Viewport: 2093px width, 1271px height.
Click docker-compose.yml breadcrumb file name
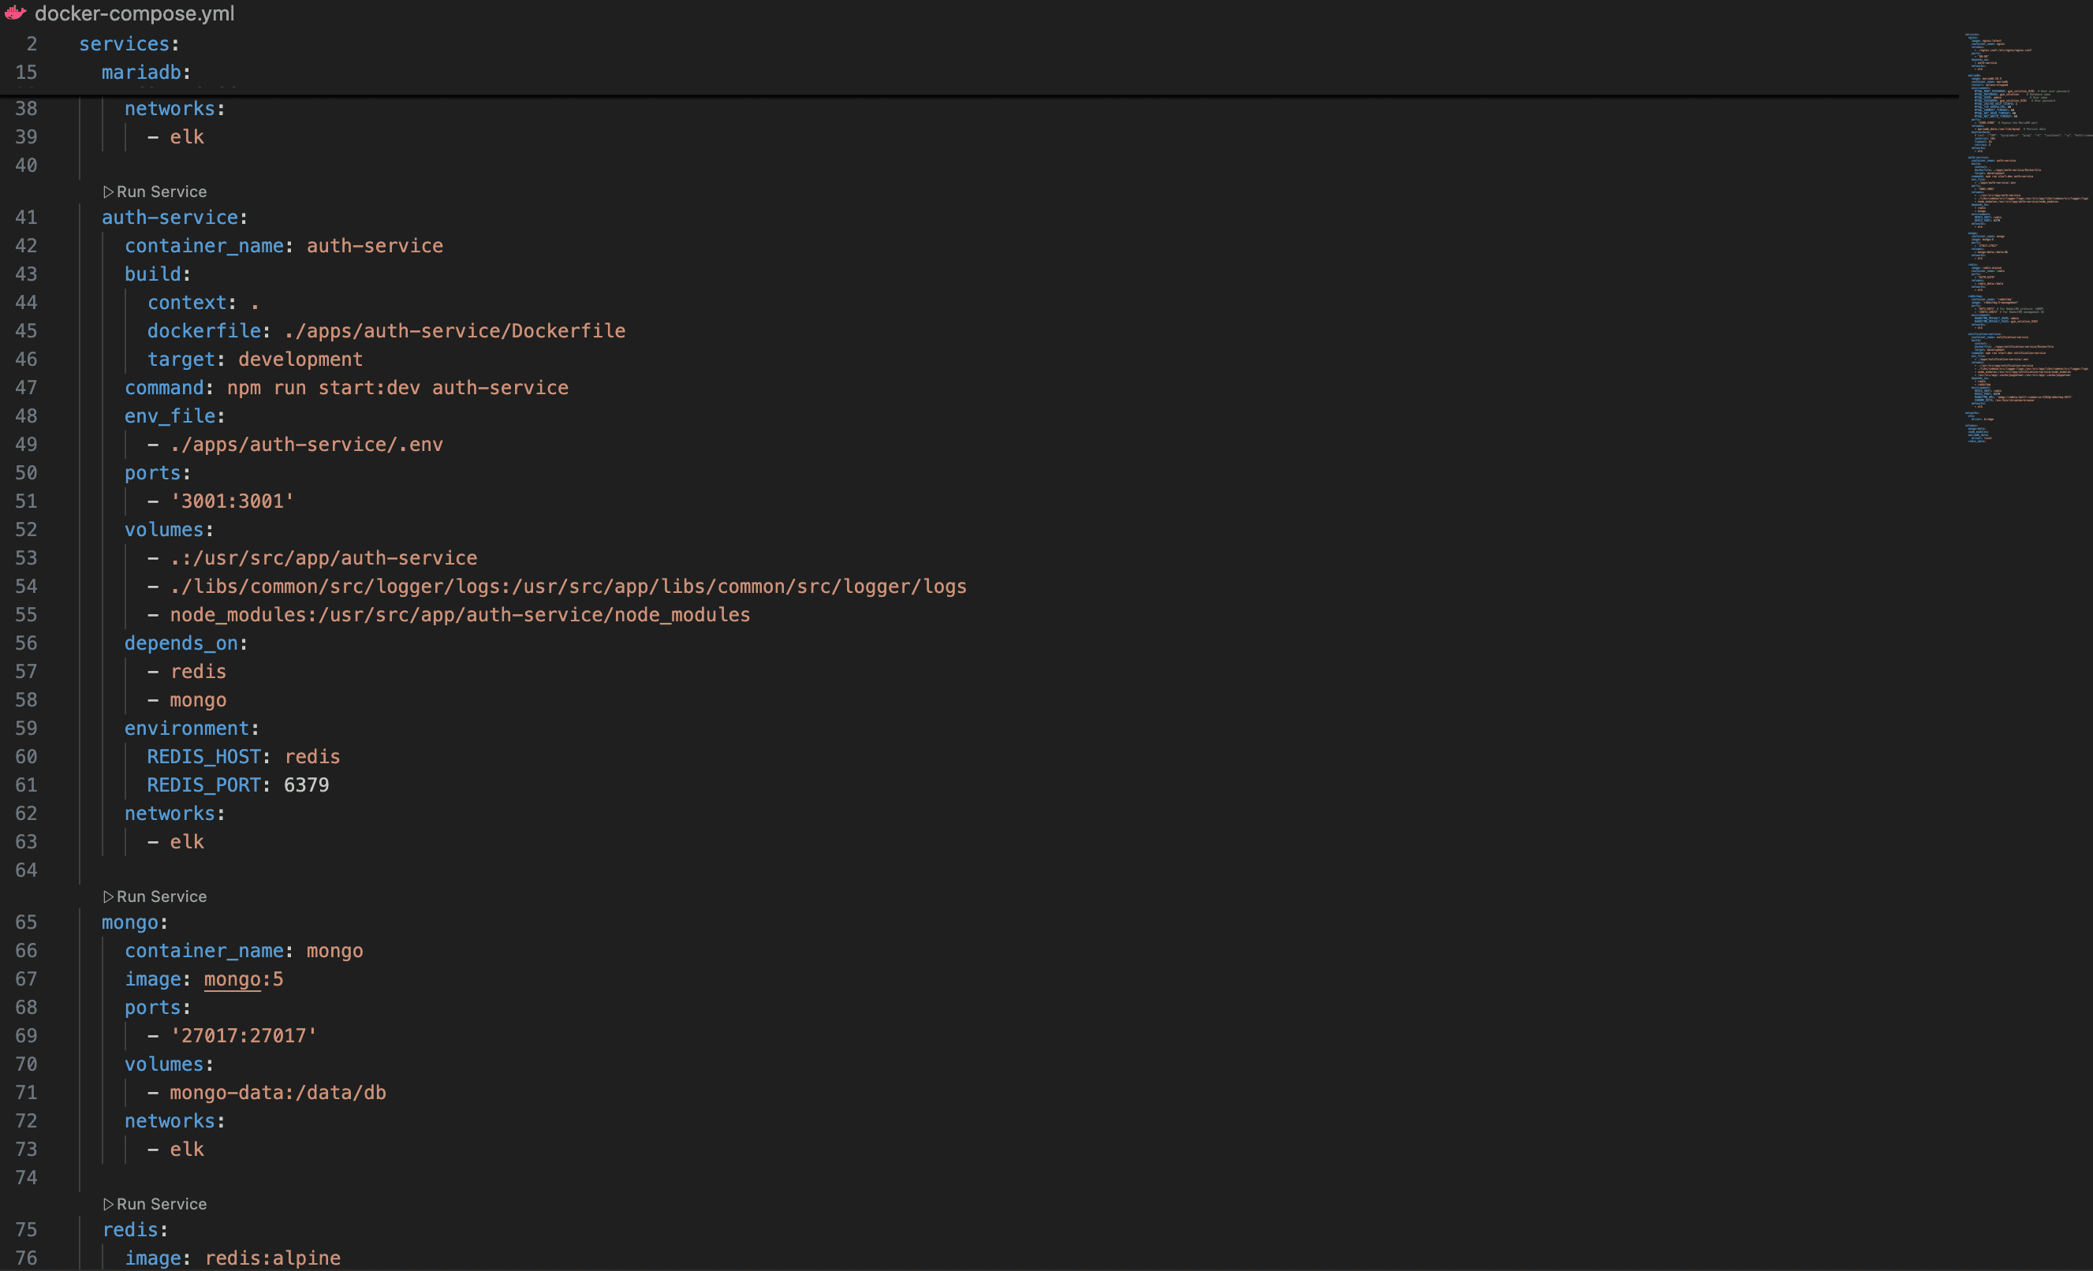tap(134, 13)
